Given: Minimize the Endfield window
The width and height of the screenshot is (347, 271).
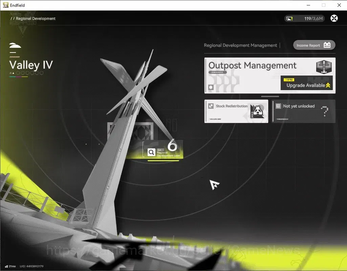Looking at the screenshot, I should click(x=308, y=5).
